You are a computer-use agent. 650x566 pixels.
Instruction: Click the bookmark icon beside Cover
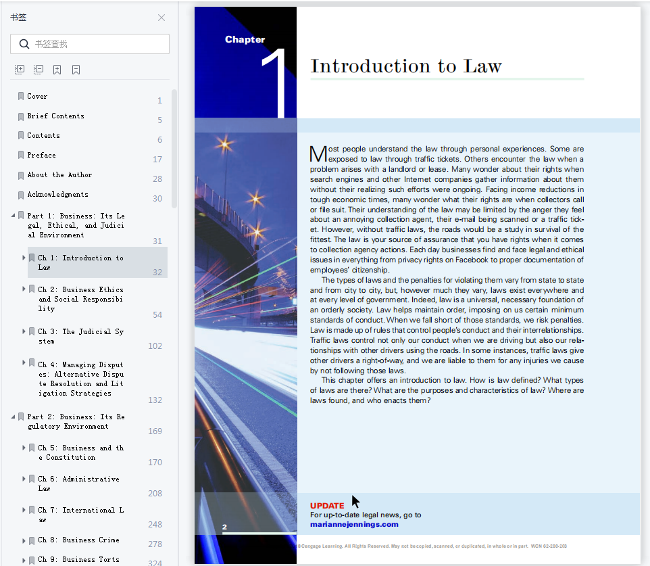coord(21,96)
